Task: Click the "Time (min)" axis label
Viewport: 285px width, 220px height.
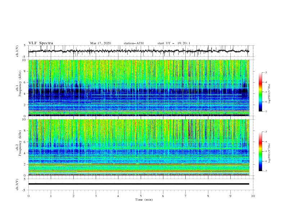Action: coord(144,200)
